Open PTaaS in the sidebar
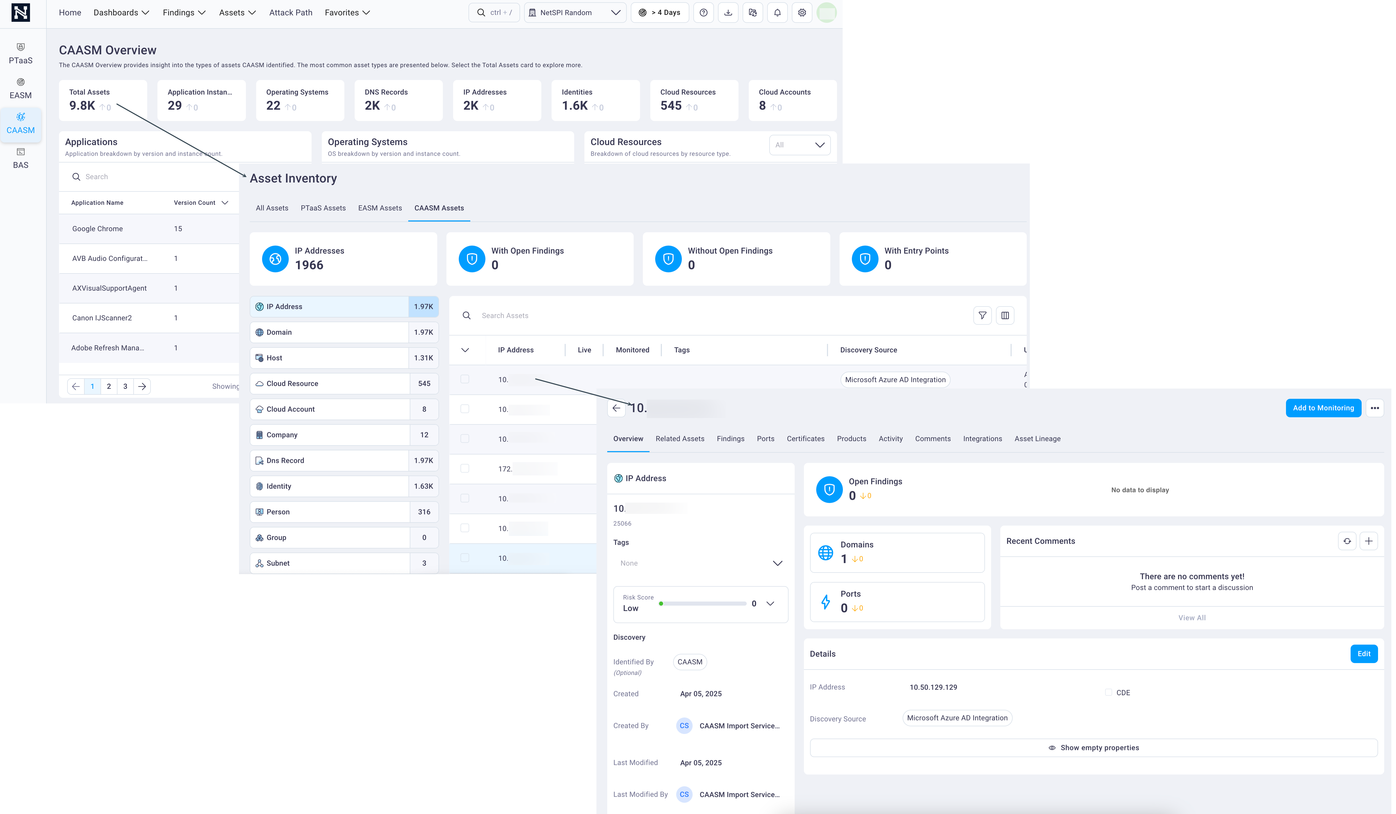 pyautogui.click(x=21, y=54)
